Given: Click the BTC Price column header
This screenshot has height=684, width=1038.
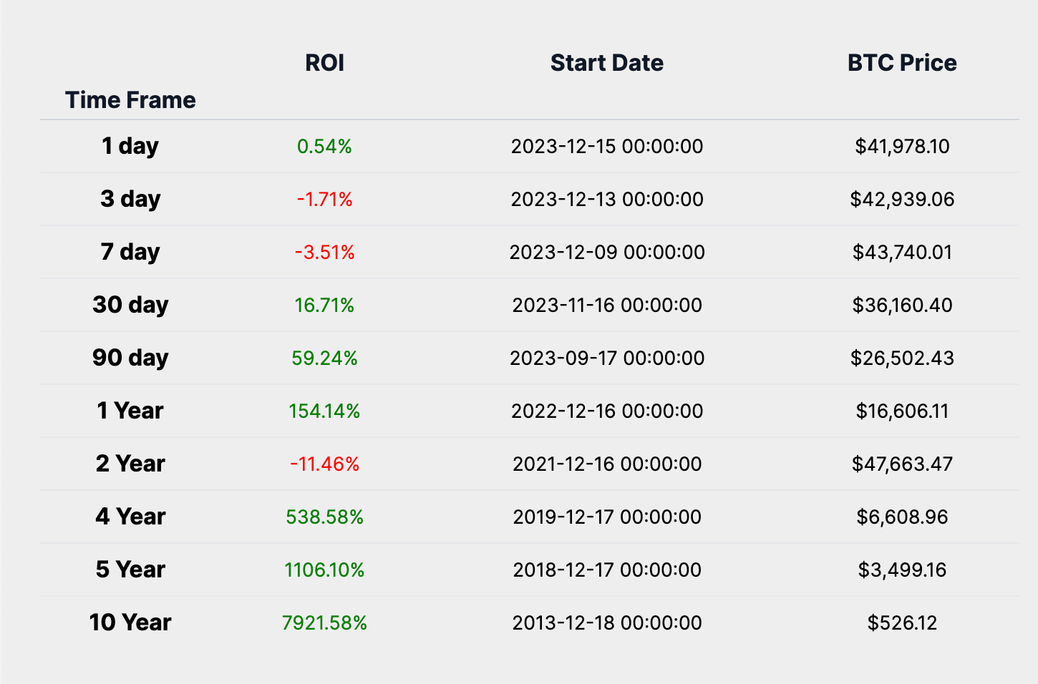Looking at the screenshot, I should coord(902,63).
